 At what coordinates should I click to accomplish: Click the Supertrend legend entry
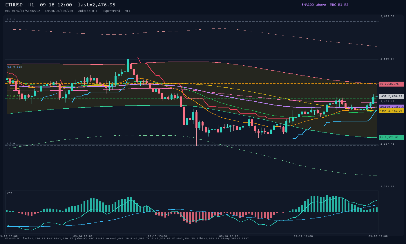tap(111, 11)
